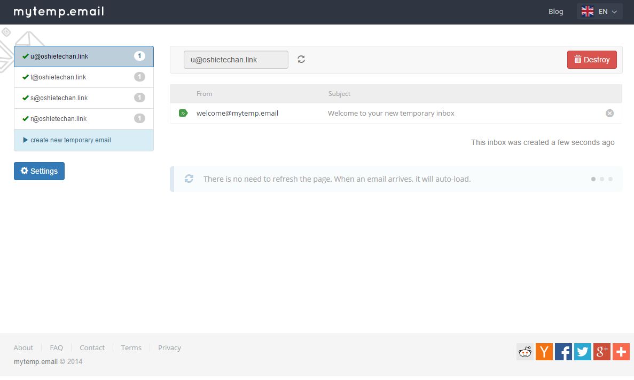This screenshot has height=380, width=634.
Task: Switch to the s@oshietechan.link inbox
Action: point(84,98)
